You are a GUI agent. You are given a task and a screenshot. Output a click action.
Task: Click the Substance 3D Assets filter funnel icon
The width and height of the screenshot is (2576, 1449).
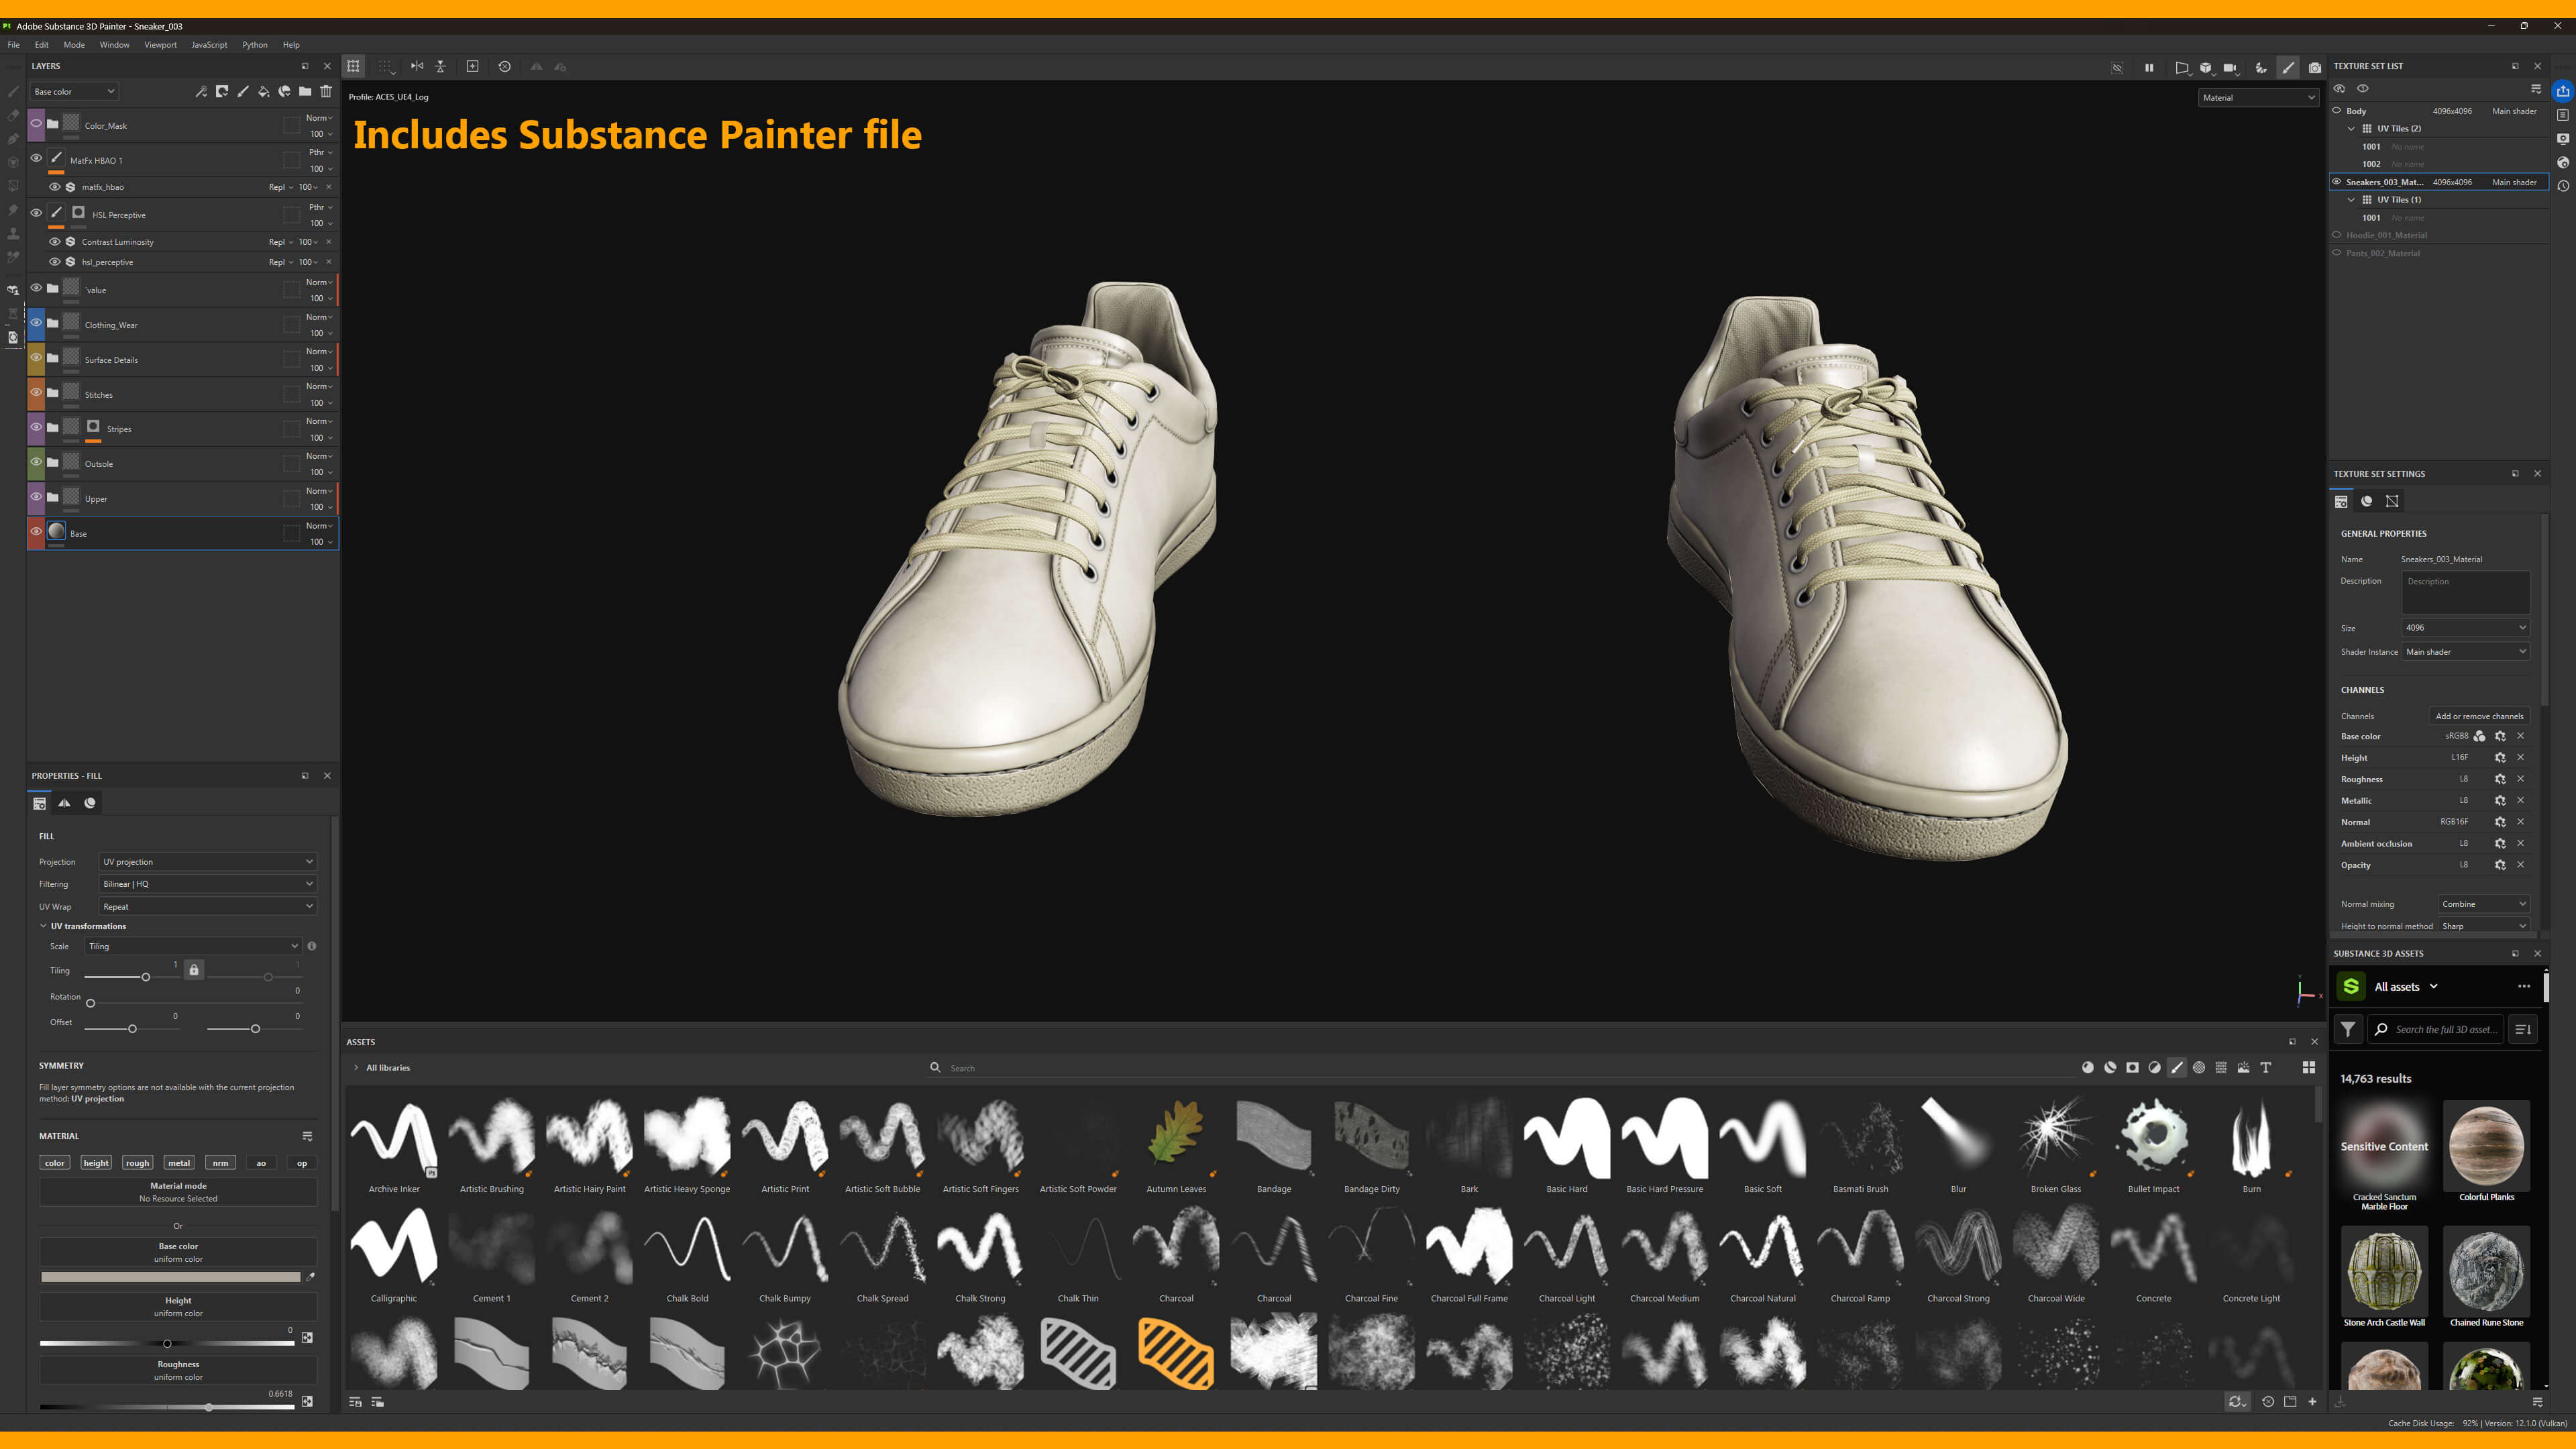pos(2348,1029)
